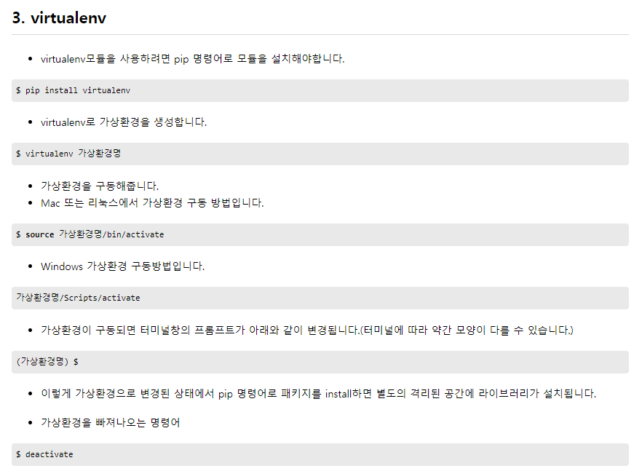This screenshot has width=642, height=471.
Task: Click the 'Windows 가상환경 구동방법입니다' bullet
Action: tap(122, 266)
